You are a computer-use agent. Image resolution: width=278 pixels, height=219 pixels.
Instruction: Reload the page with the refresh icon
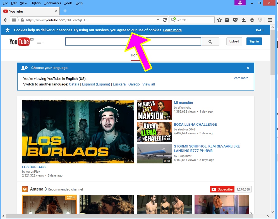(x=165, y=20)
